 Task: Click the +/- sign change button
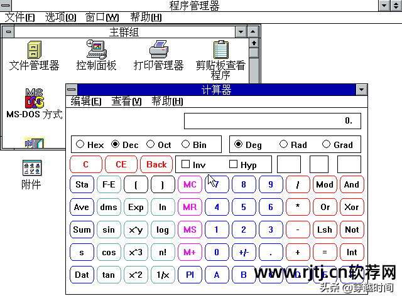(244, 252)
